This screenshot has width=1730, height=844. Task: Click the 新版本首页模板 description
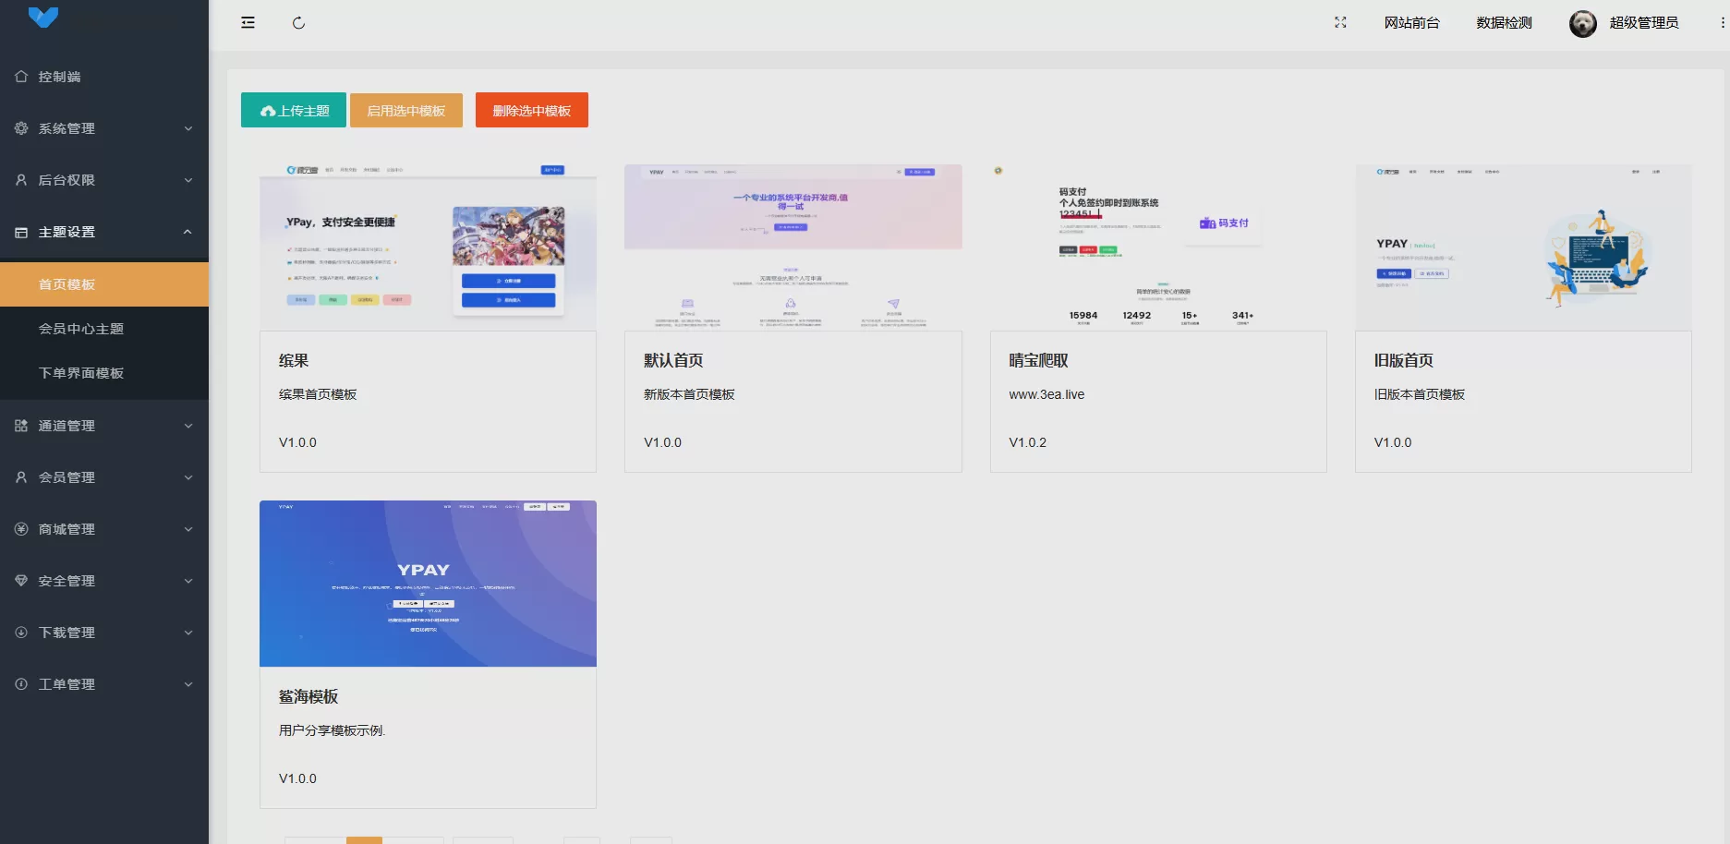tap(689, 394)
